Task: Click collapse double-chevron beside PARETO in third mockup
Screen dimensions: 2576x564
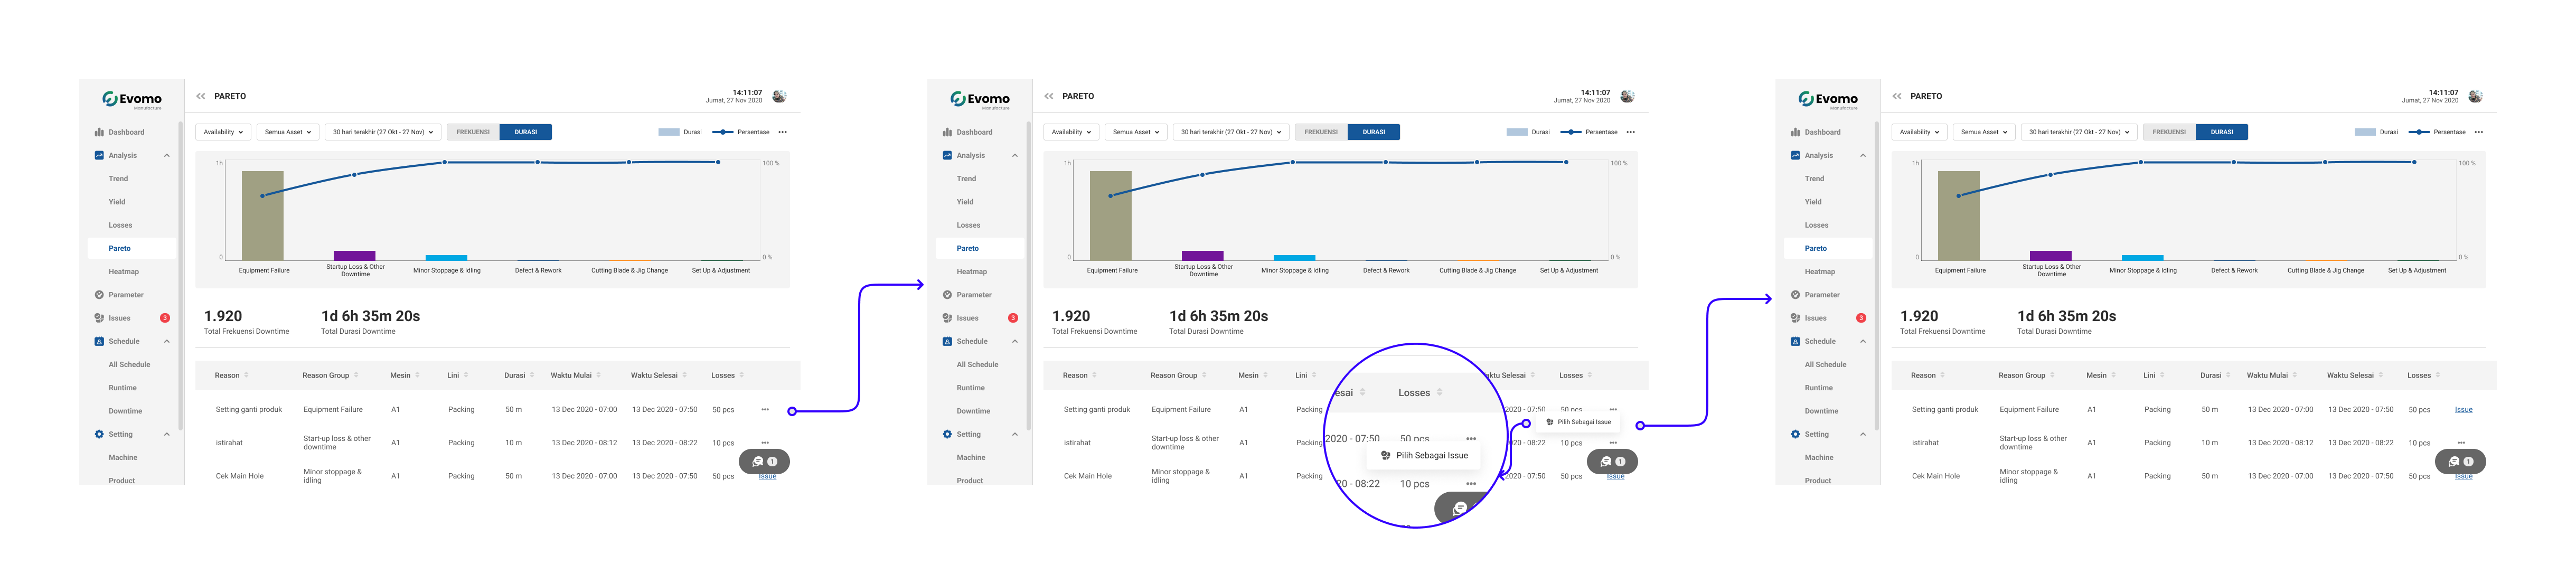Action: point(1897,96)
